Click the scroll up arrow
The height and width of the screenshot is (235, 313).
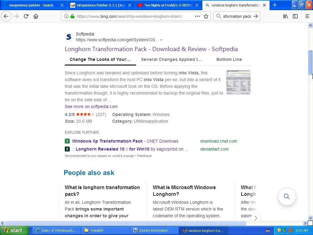click(310, 25)
